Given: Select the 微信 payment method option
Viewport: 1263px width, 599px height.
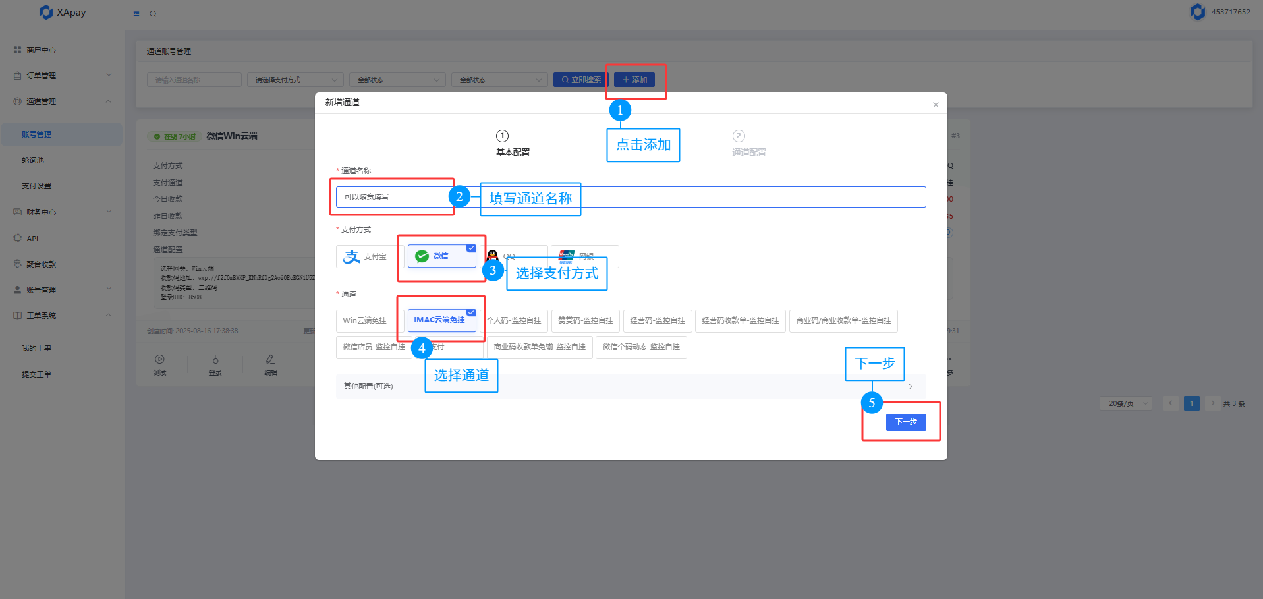Looking at the screenshot, I should (441, 256).
